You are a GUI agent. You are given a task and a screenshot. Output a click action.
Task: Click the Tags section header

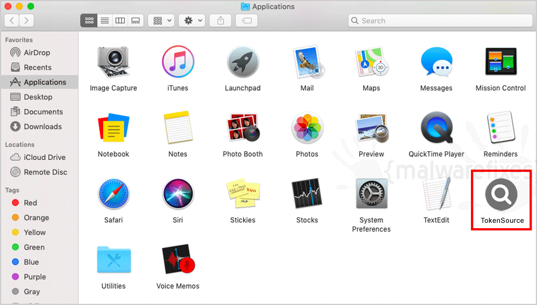tap(12, 190)
